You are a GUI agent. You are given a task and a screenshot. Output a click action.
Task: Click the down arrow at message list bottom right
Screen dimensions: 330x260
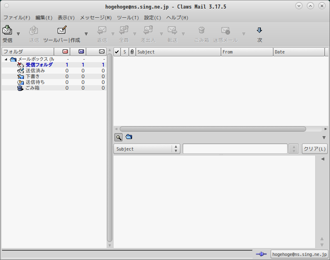click(324, 137)
